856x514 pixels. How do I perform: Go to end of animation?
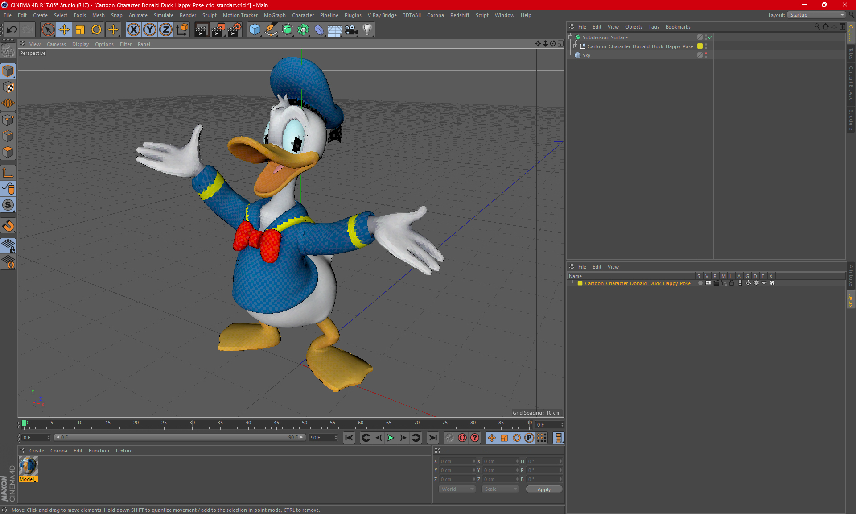pos(432,438)
